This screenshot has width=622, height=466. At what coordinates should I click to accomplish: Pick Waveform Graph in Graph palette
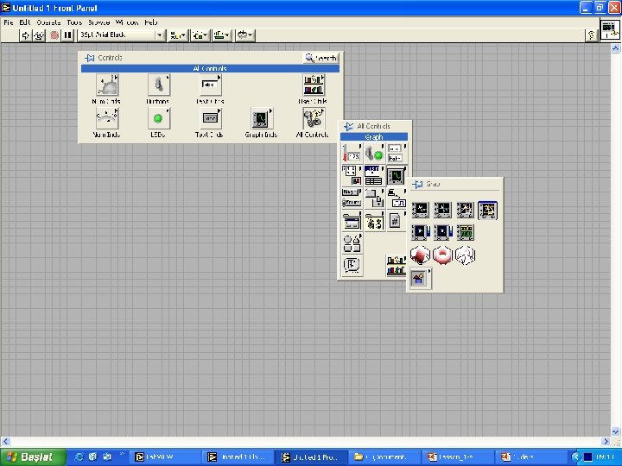click(442, 210)
